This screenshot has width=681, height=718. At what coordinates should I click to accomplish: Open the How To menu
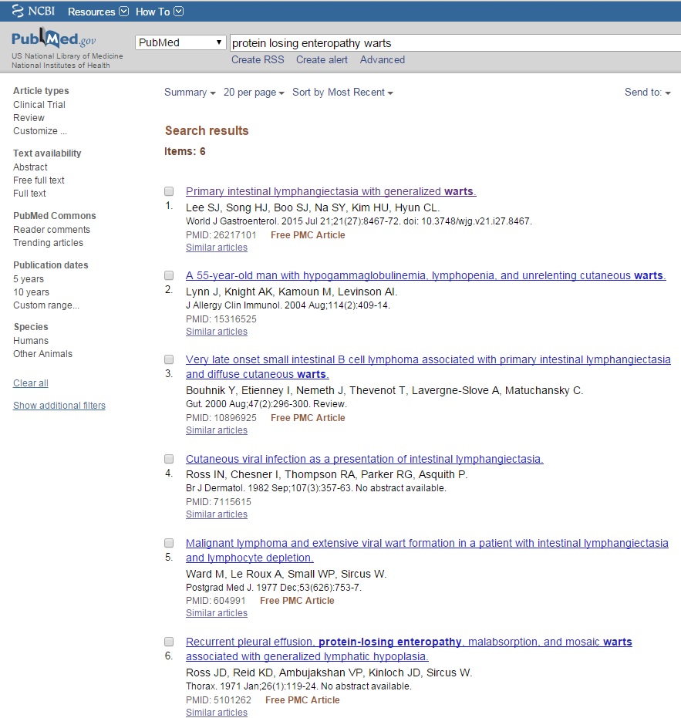pyautogui.click(x=160, y=12)
